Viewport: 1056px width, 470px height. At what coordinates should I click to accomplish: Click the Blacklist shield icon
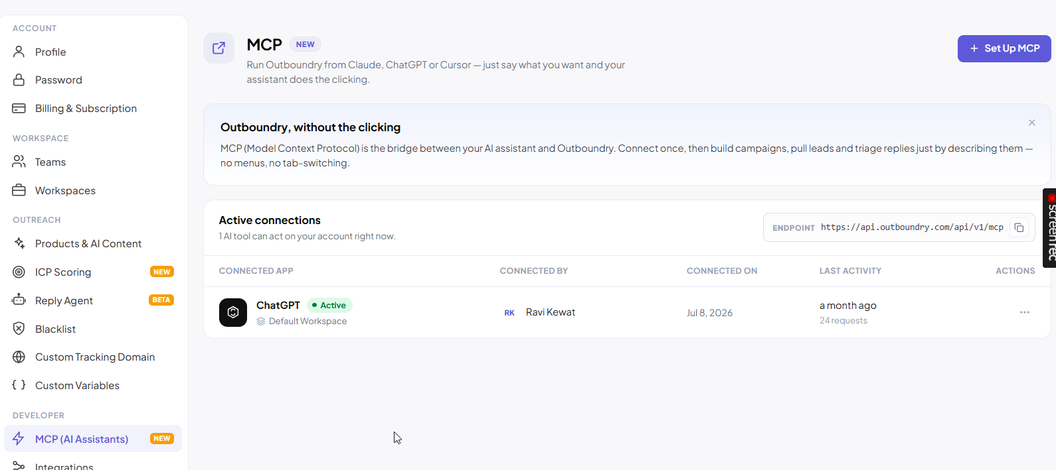pos(19,328)
